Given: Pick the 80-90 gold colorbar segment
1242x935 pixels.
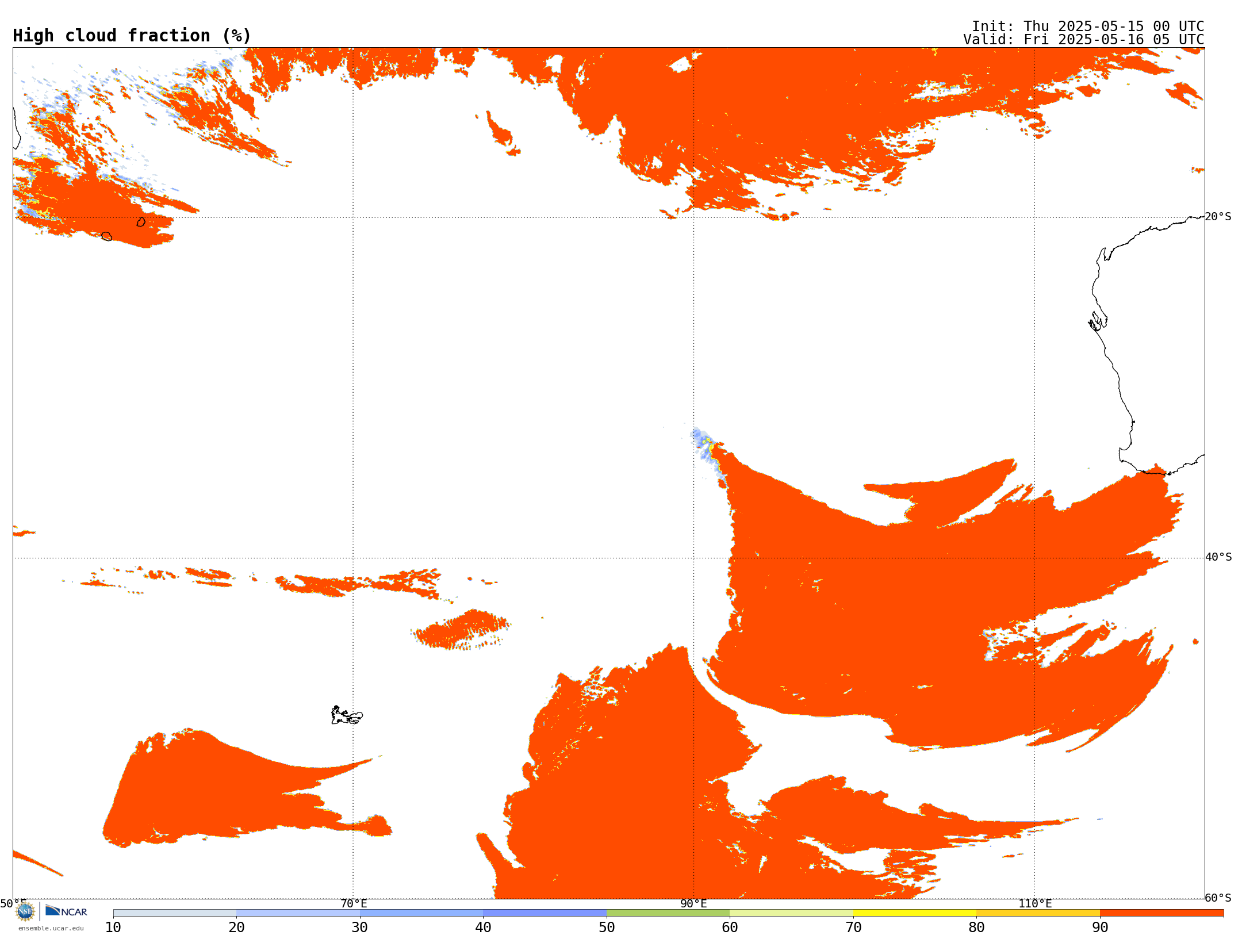Looking at the screenshot, I should tap(1038, 913).
